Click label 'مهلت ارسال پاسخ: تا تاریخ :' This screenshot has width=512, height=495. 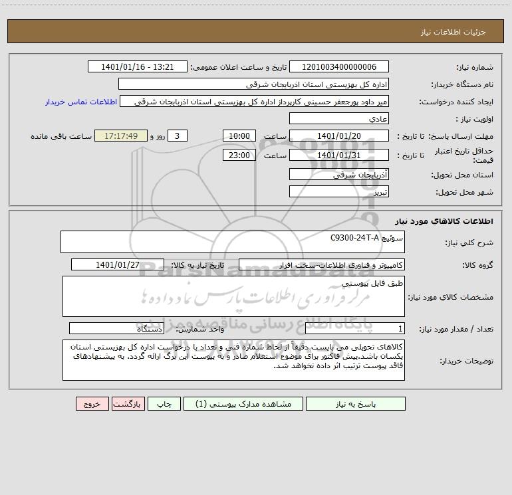tap(446, 136)
